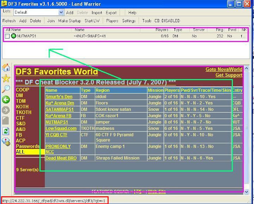The height and width of the screenshot is (204, 254).
Task: Open the Players toolbar item
Action: pos(112,21)
